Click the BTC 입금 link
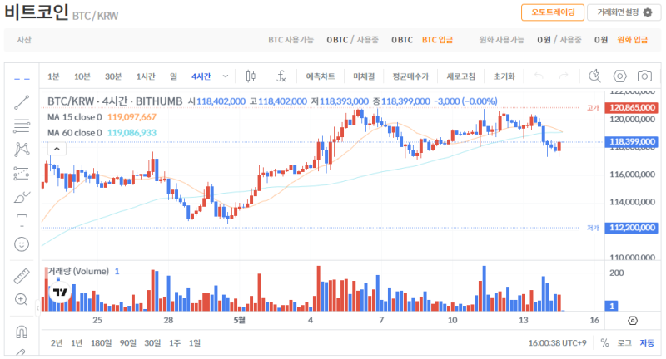The image size is (666, 359). click(x=437, y=40)
